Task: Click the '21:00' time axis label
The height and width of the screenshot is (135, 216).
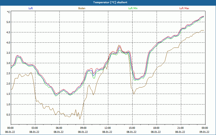Action: (x=180, y=128)
